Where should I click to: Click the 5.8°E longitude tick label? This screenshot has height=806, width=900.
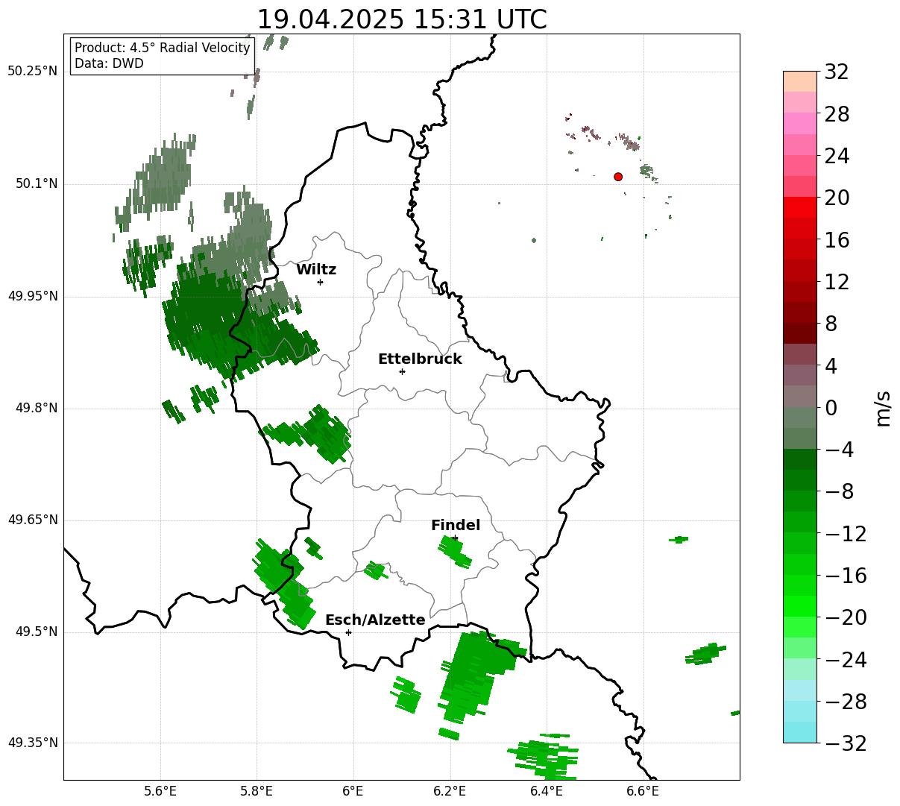click(x=257, y=791)
